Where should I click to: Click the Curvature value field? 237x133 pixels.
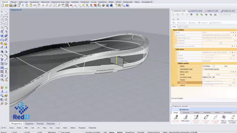212,83
